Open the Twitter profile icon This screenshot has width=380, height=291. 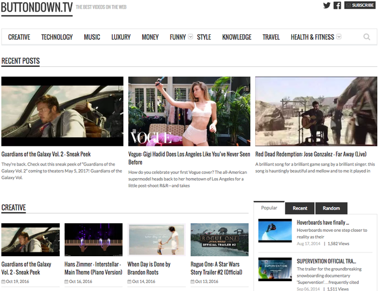(x=327, y=5)
